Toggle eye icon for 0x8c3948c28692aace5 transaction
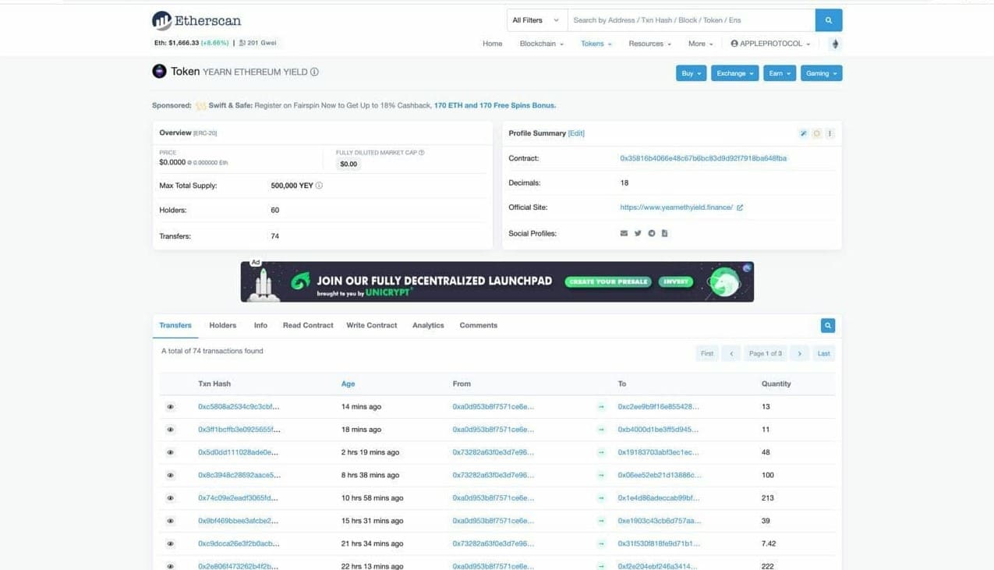The image size is (994, 570). click(x=171, y=475)
